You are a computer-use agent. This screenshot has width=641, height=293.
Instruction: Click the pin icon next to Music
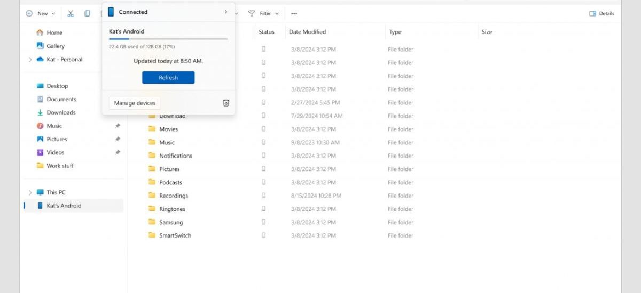(118, 126)
